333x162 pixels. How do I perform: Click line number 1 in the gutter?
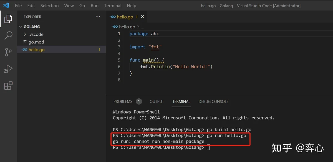click(x=119, y=34)
